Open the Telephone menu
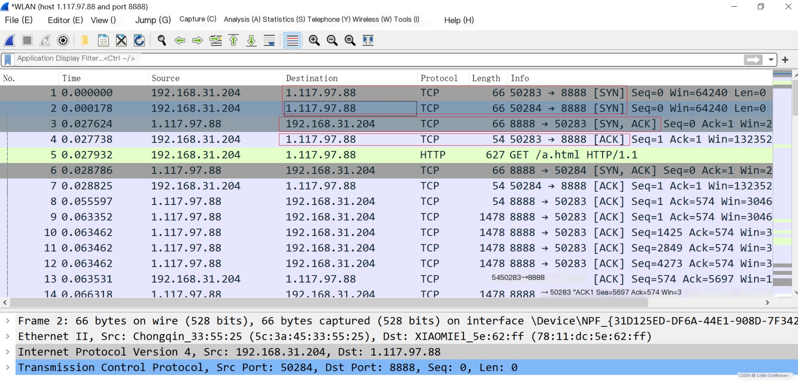 click(329, 19)
